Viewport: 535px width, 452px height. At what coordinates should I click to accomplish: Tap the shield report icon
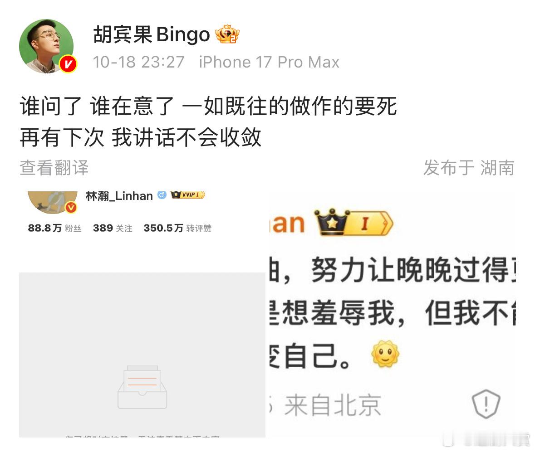point(486,404)
